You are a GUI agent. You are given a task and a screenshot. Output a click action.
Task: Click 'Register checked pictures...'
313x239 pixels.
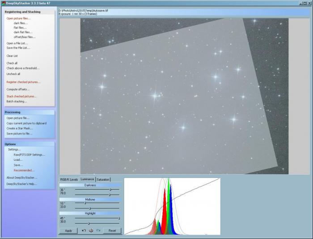point(23,82)
